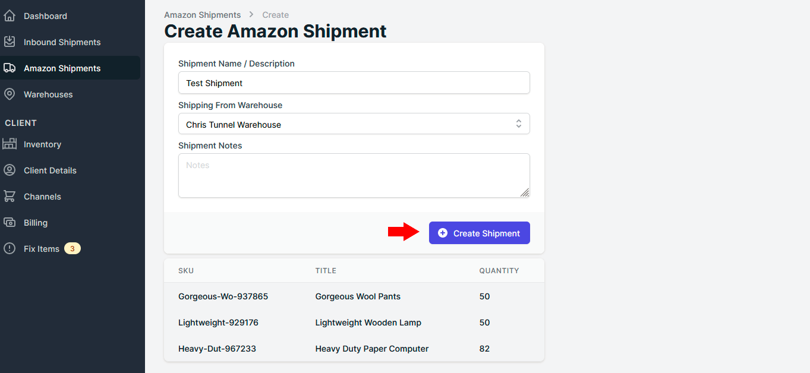Click the Amazon Shipments truck icon

10,68
